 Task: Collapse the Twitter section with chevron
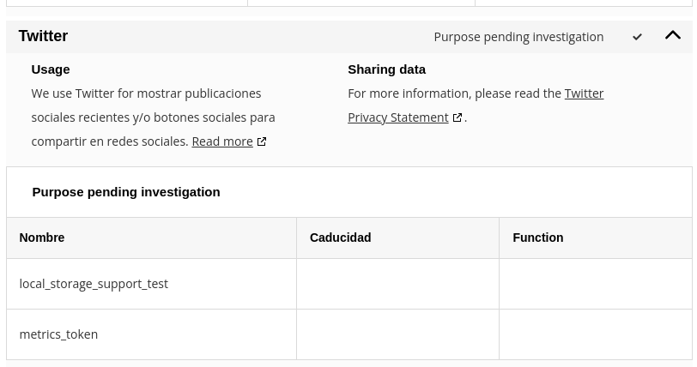point(673,35)
